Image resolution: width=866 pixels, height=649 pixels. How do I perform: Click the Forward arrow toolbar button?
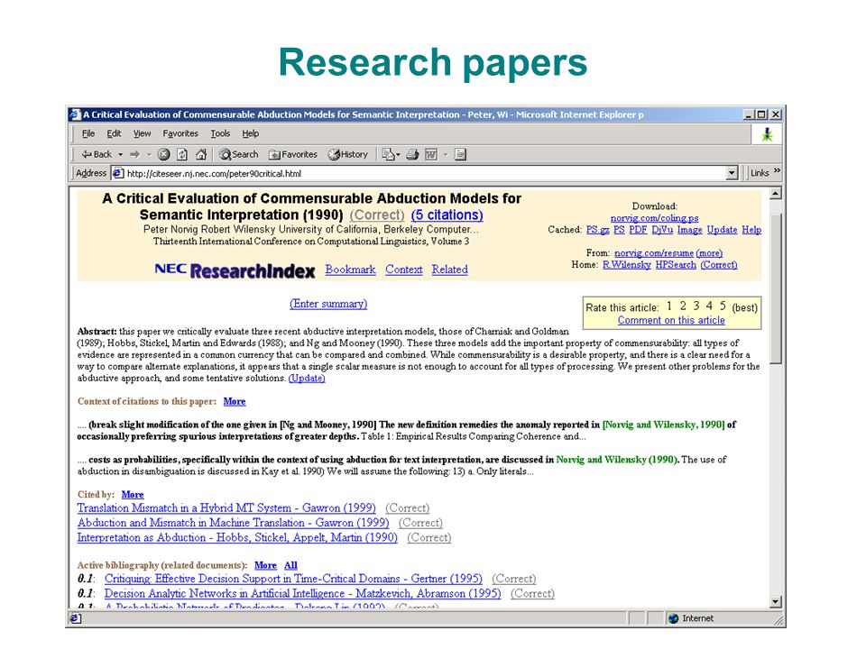click(134, 154)
